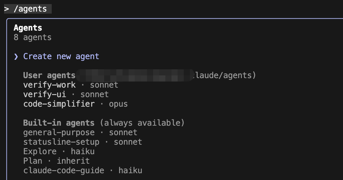Click the chevron beside Create new agent
The height and width of the screenshot is (180, 343).
click(x=16, y=57)
